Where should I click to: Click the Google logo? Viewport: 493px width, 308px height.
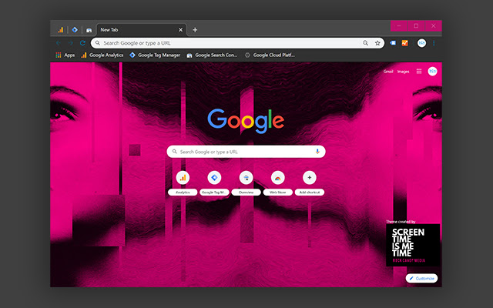tap(246, 121)
